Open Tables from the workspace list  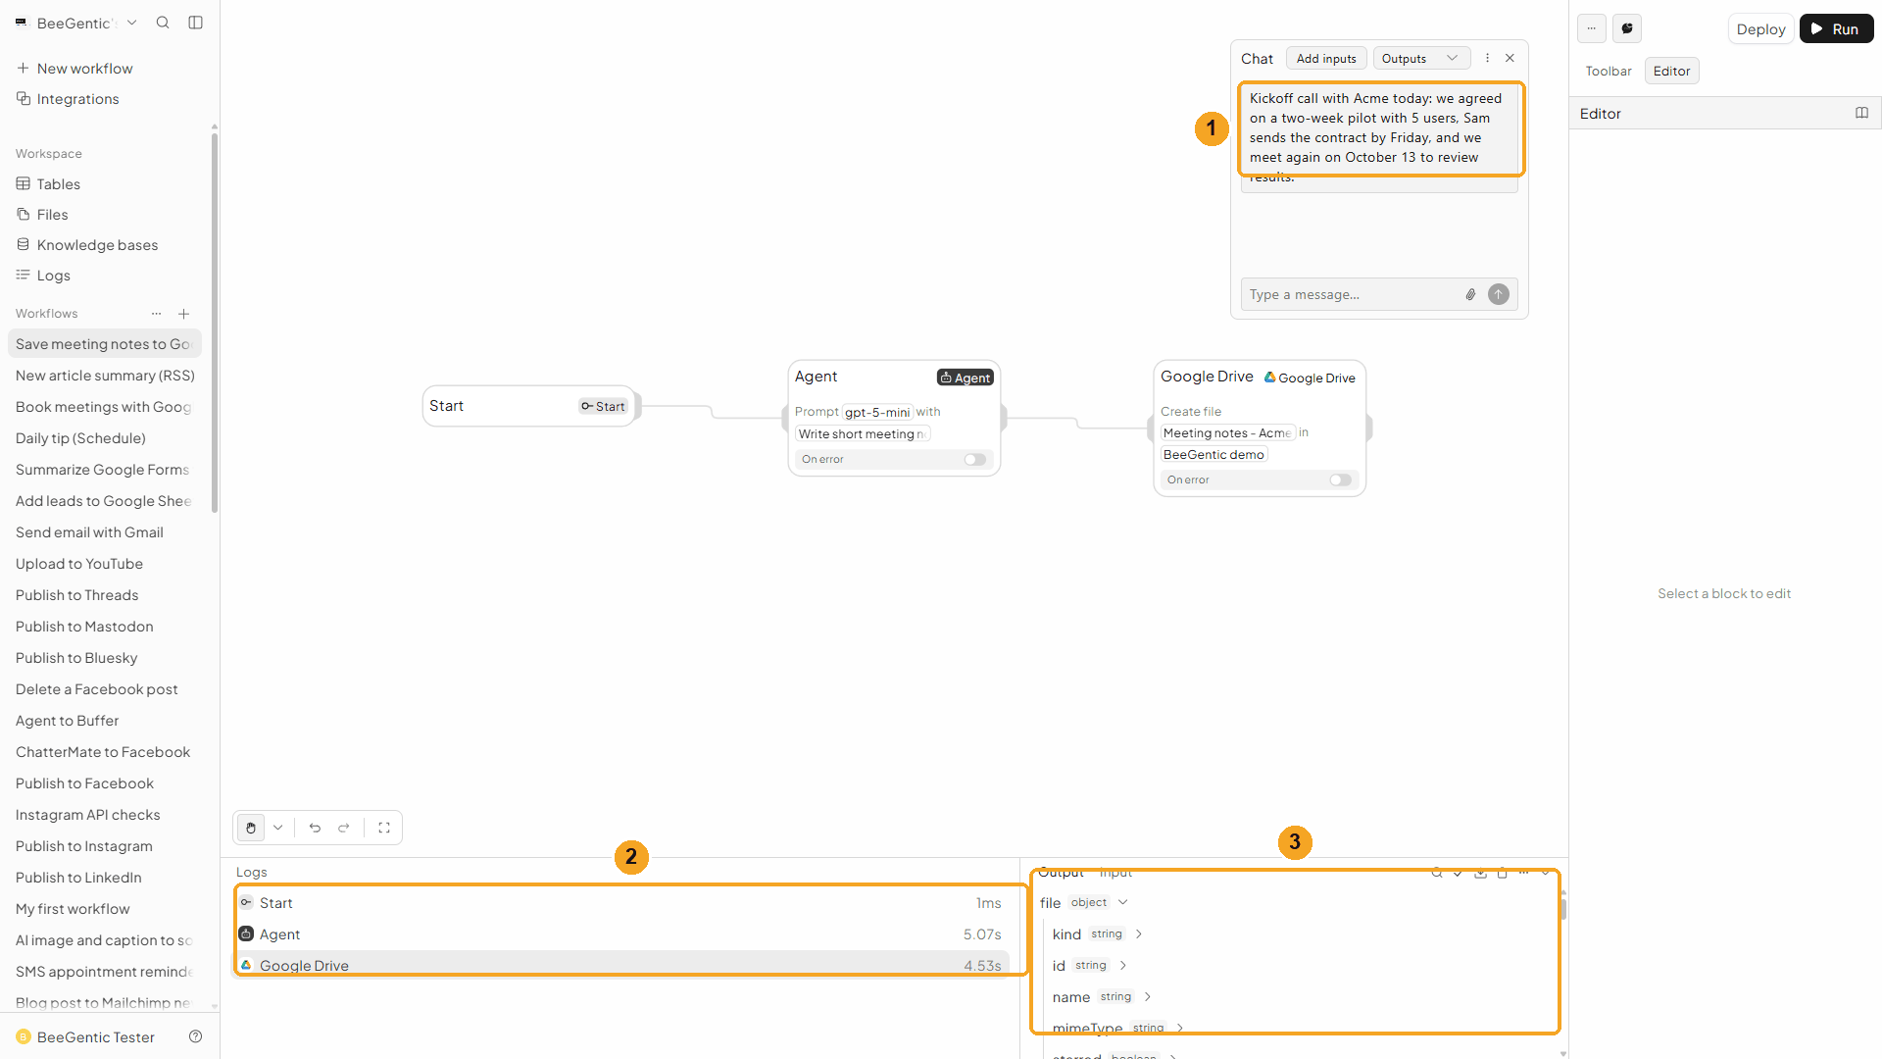tap(58, 183)
